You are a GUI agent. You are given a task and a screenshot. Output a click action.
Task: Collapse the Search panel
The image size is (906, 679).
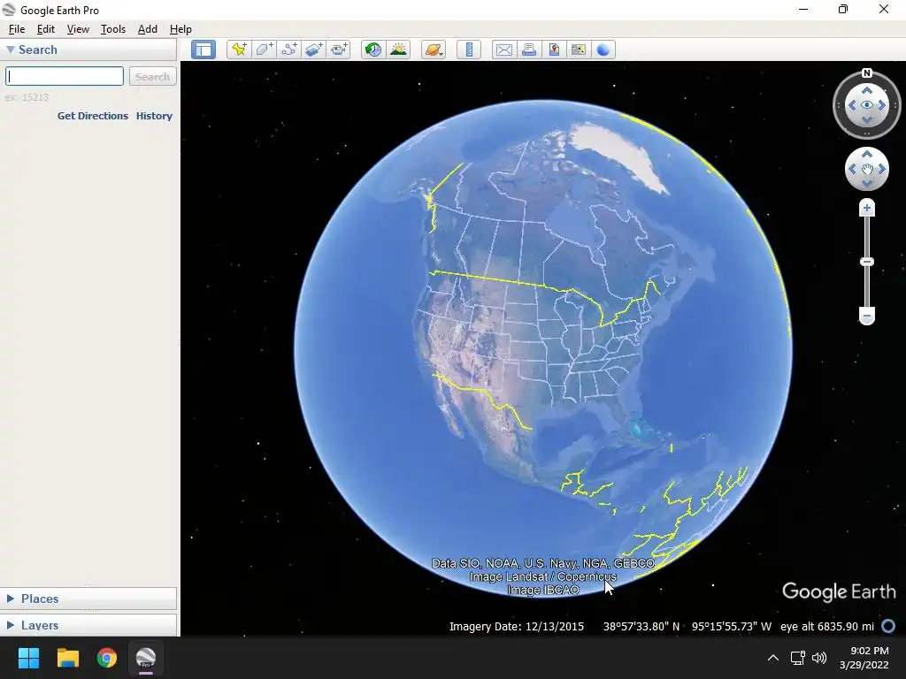tap(11, 50)
